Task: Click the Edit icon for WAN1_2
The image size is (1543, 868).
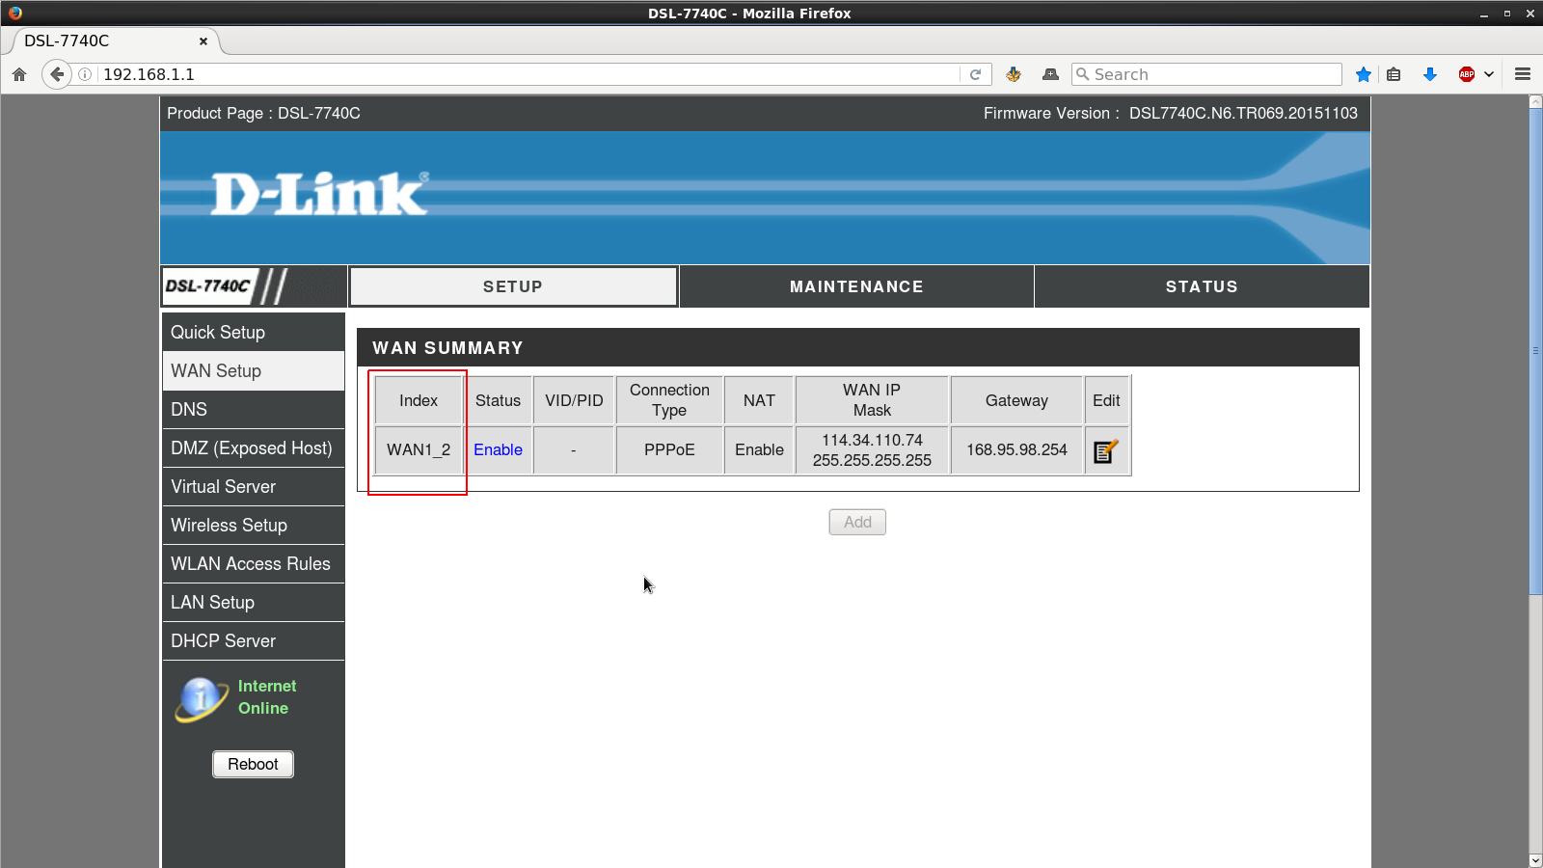Action: 1106,450
